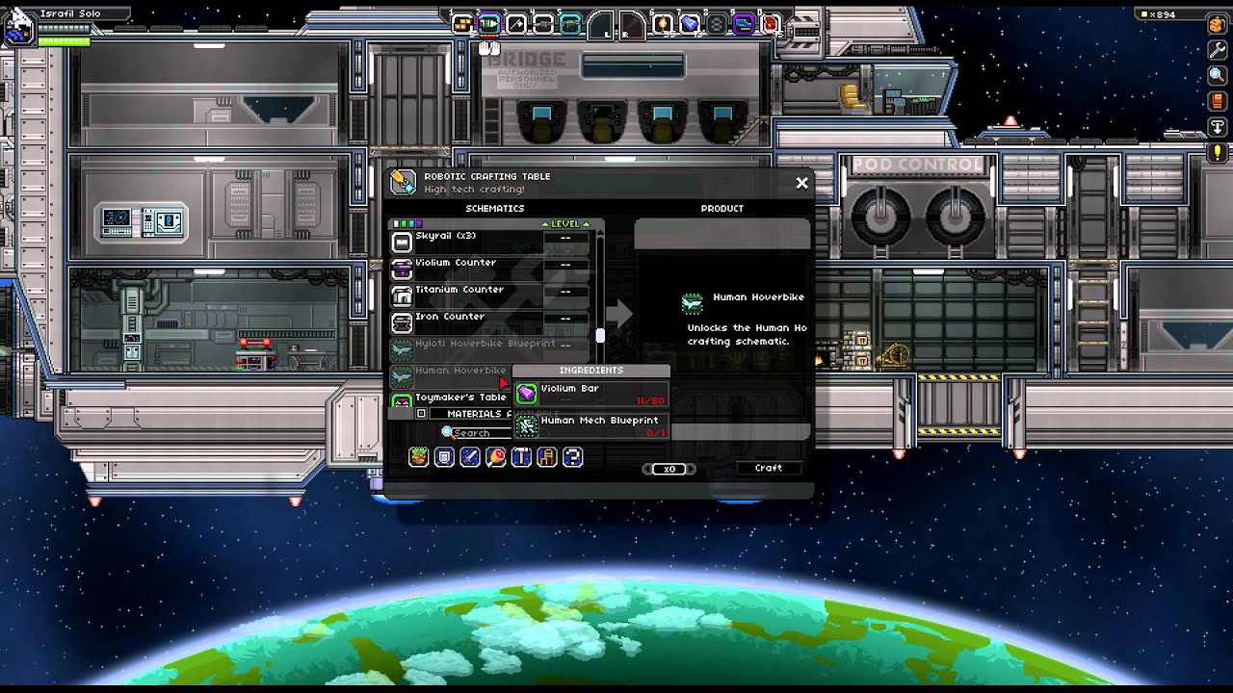The width and height of the screenshot is (1233, 693).
Task: Click the pixel currency counter x894
Action: click(1163, 14)
